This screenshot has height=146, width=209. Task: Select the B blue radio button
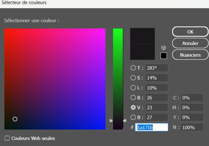133,117
